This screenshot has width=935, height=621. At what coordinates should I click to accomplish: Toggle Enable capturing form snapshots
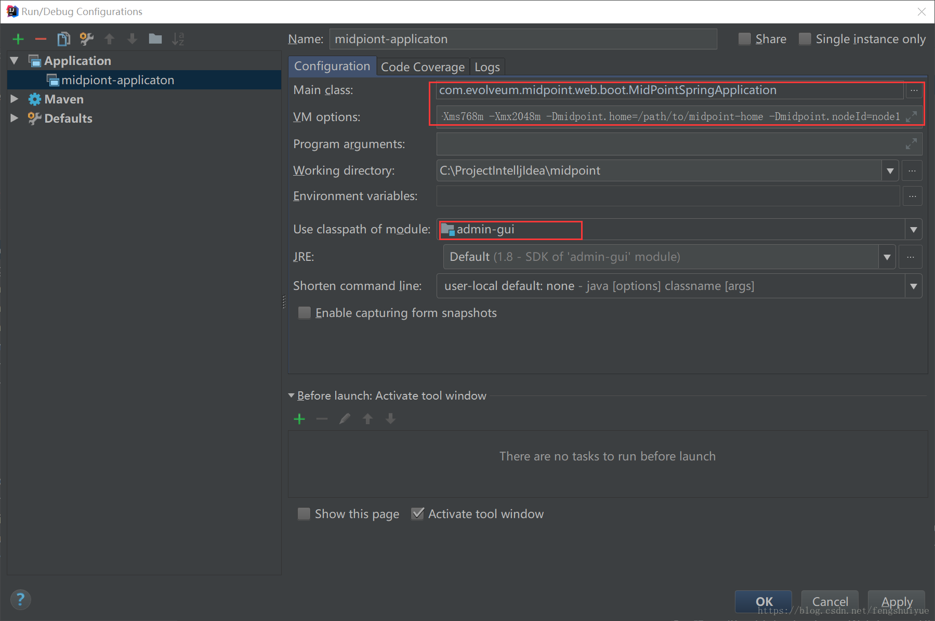tap(305, 313)
